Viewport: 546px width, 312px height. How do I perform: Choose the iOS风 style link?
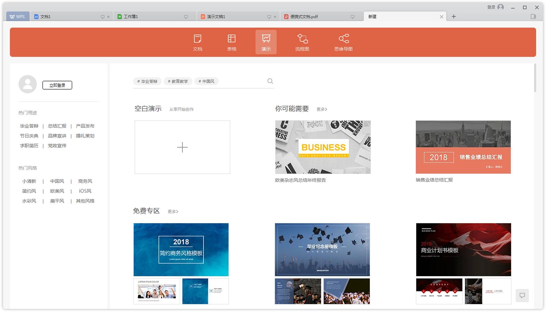85,191
